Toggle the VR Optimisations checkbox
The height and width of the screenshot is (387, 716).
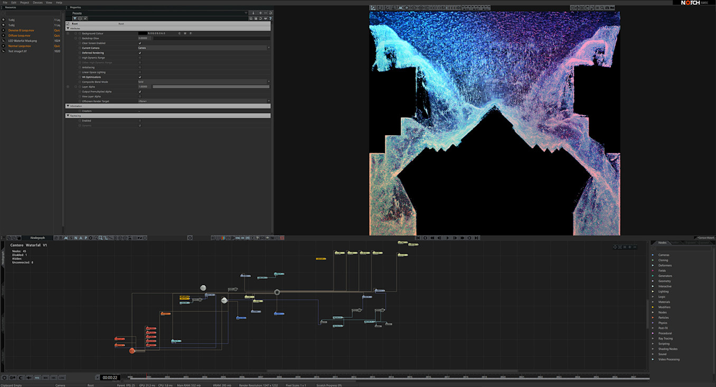point(140,77)
